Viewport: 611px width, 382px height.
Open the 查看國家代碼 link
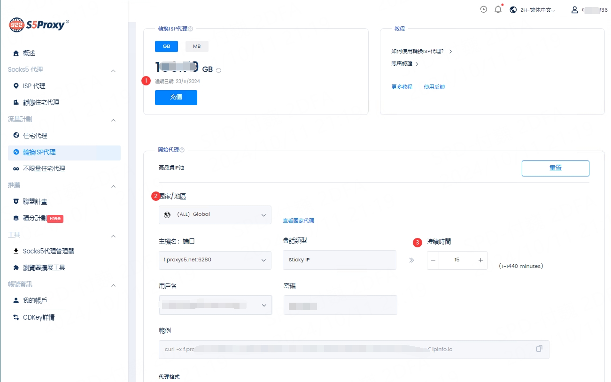pos(298,221)
